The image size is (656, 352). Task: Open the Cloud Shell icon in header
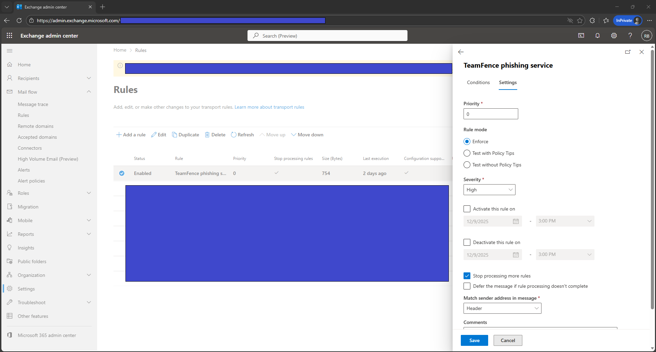tap(581, 36)
